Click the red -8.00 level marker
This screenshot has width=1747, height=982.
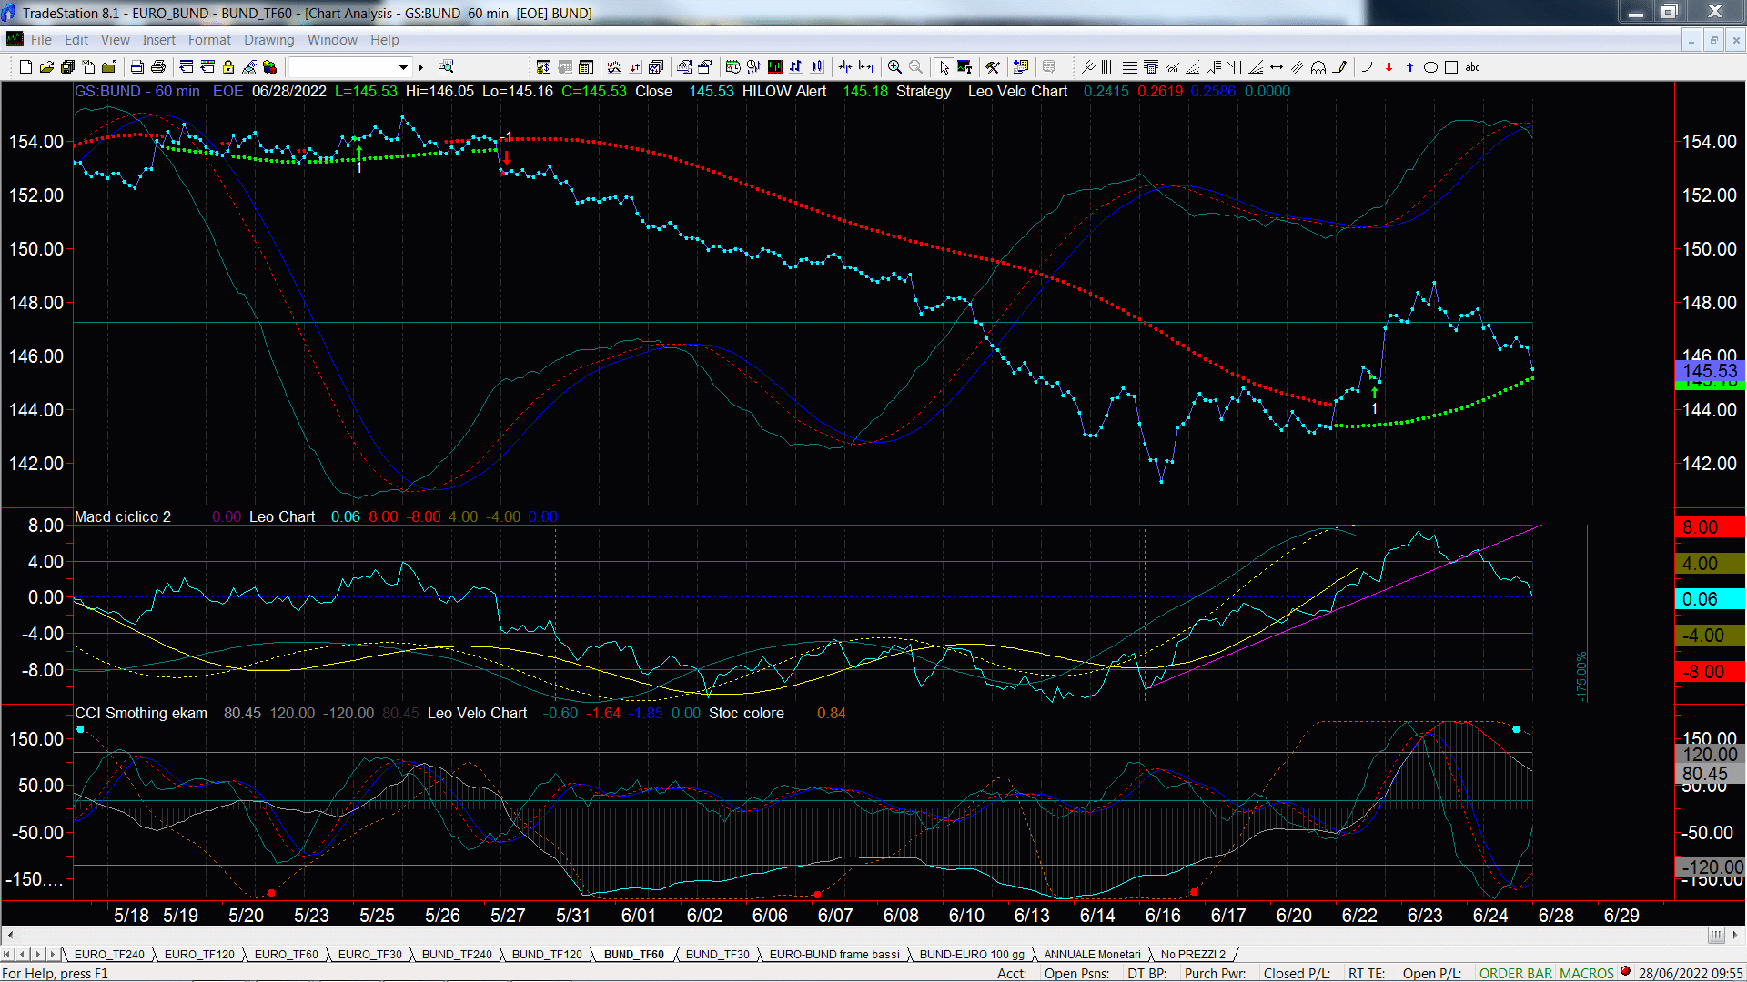pyautogui.click(x=1710, y=672)
